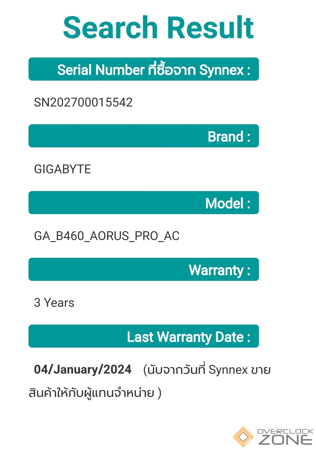Click the Thai text นับจากวันที่ beside the date

point(176,370)
